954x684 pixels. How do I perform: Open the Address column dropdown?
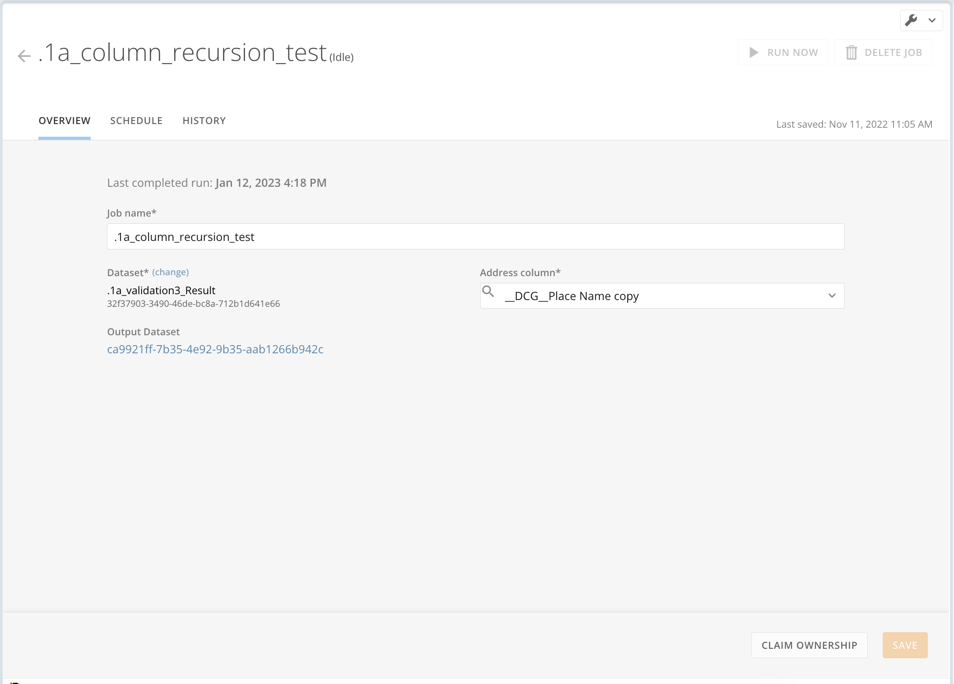[x=661, y=296]
